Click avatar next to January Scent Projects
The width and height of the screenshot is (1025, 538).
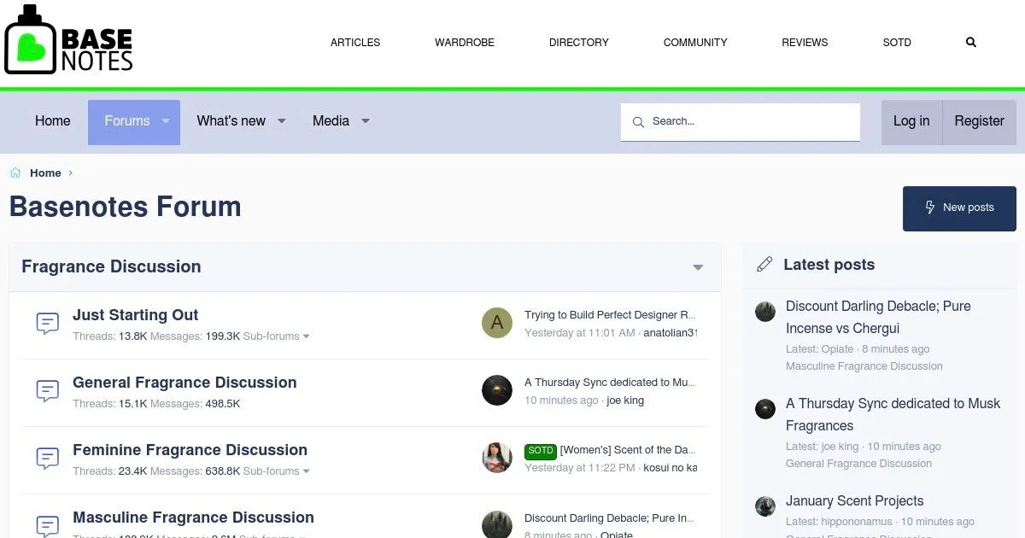[x=765, y=506]
